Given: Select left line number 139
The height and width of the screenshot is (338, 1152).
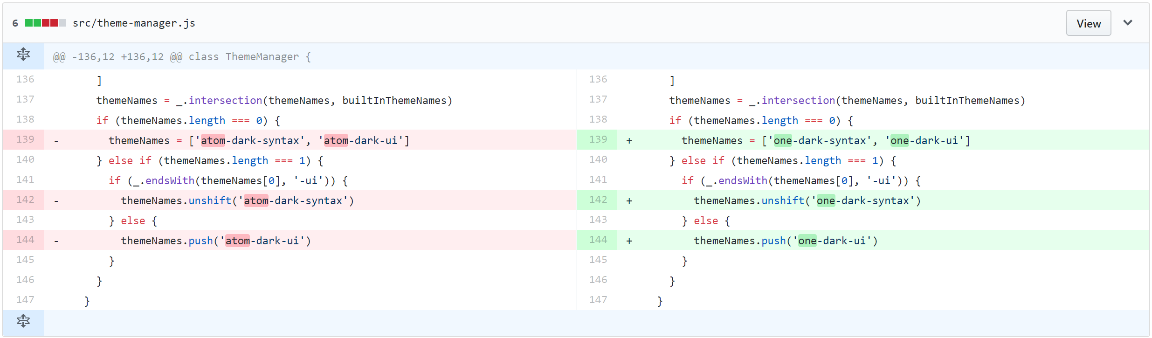Looking at the screenshot, I should [x=25, y=139].
